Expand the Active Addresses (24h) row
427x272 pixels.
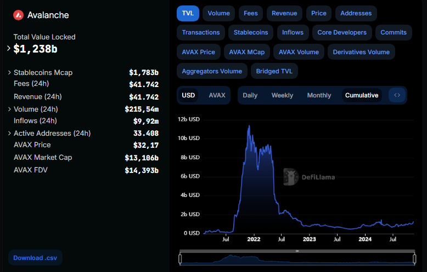click(9, 134)
